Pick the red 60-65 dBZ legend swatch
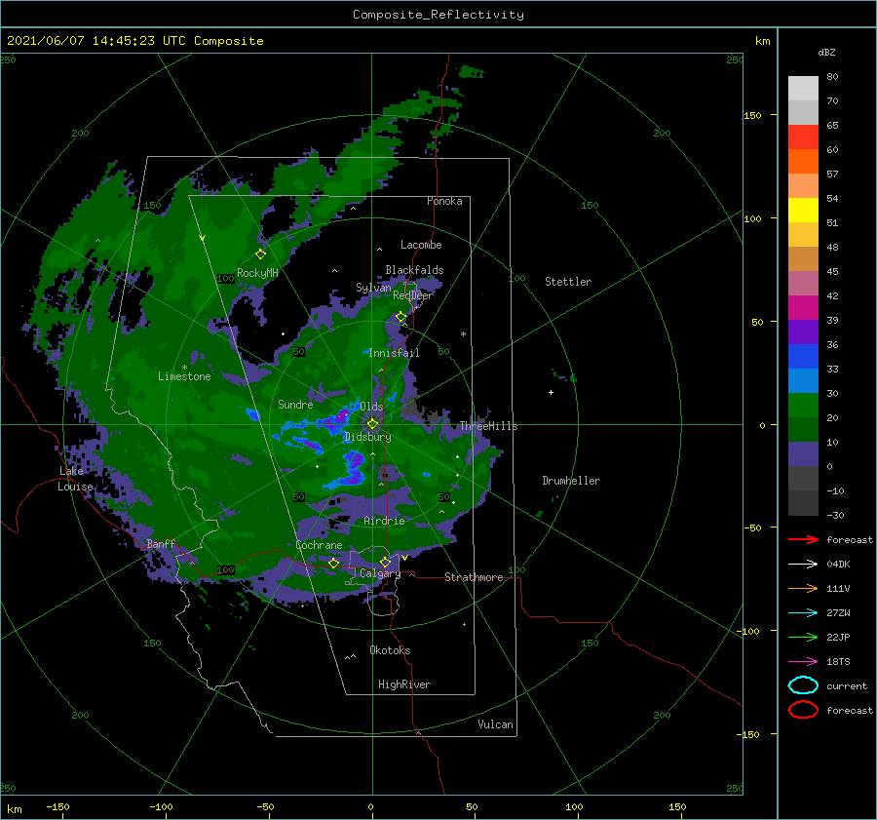The width and height of the screenshot is (877, 820). pyautogui.click(x=803, y=137)
